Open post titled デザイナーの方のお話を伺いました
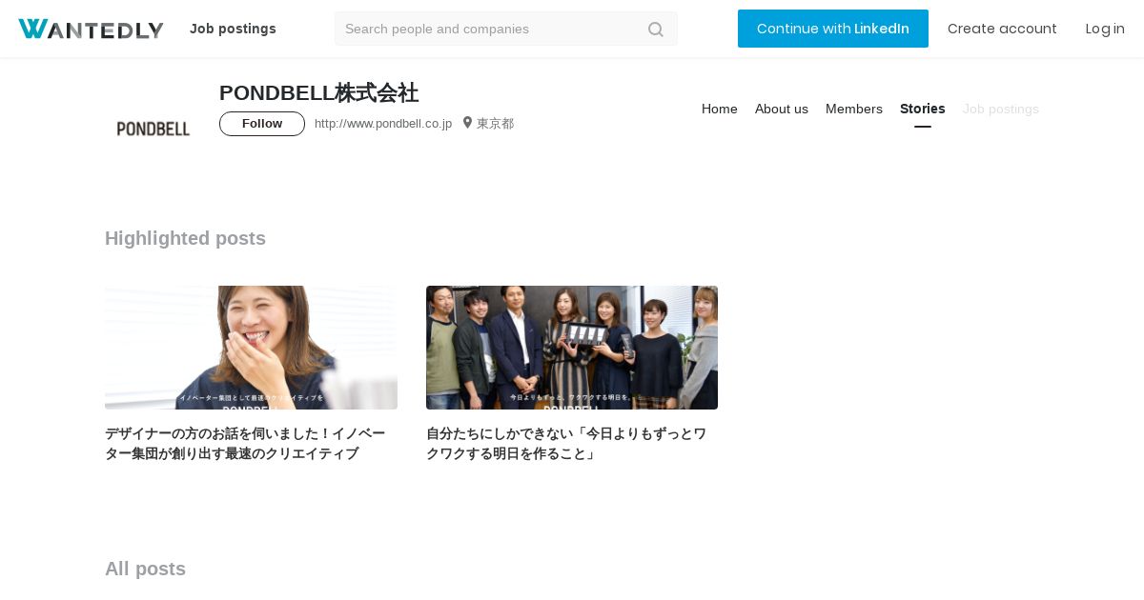This screenshot has width=1144, height=600. [x=246, y=444]
